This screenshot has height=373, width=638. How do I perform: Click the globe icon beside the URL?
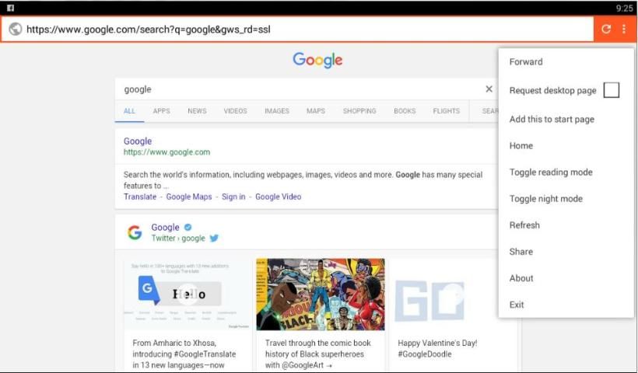click(15, 30)
